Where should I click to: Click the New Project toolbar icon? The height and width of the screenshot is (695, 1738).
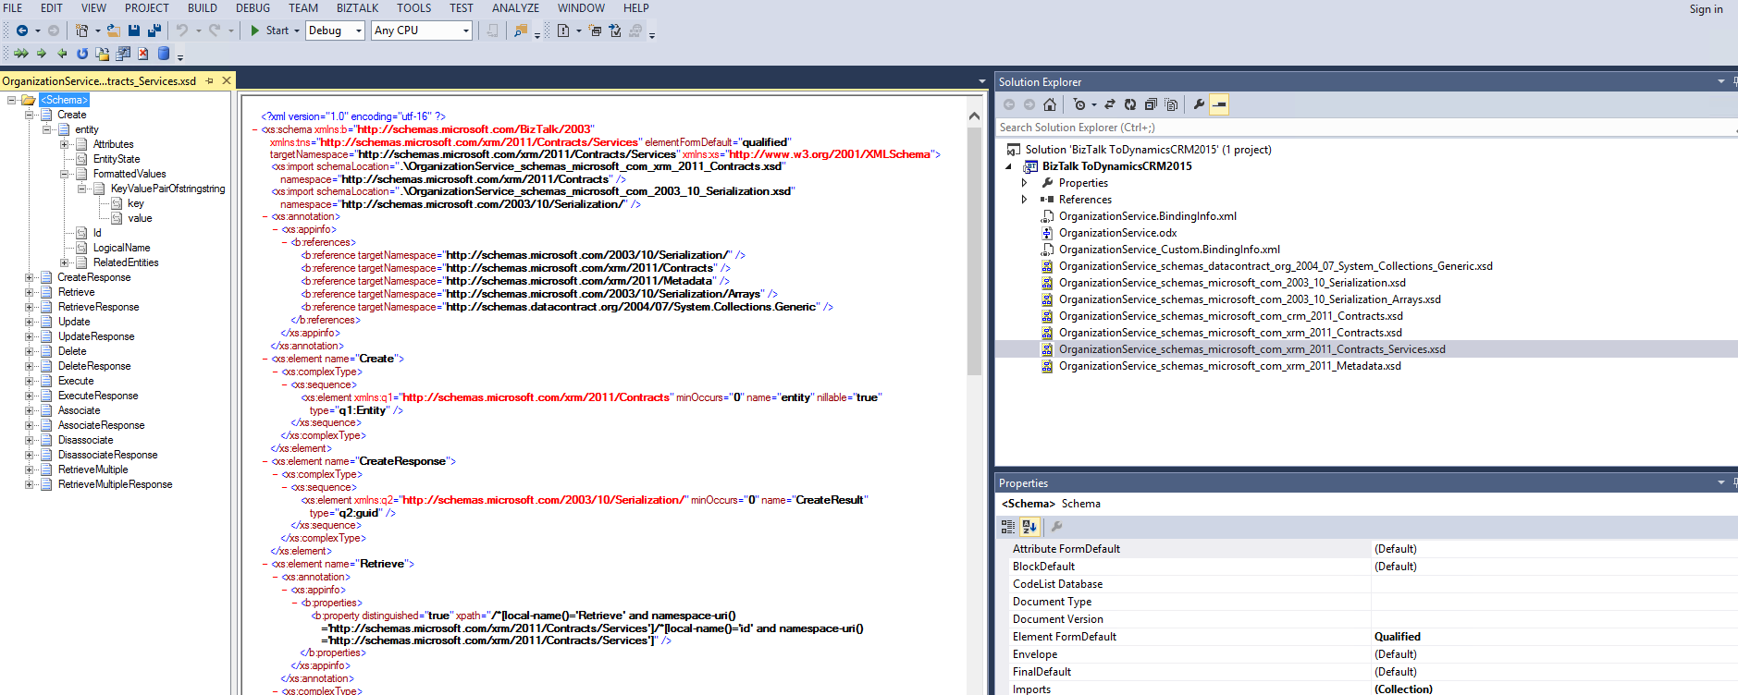click(x=81, y=30)
